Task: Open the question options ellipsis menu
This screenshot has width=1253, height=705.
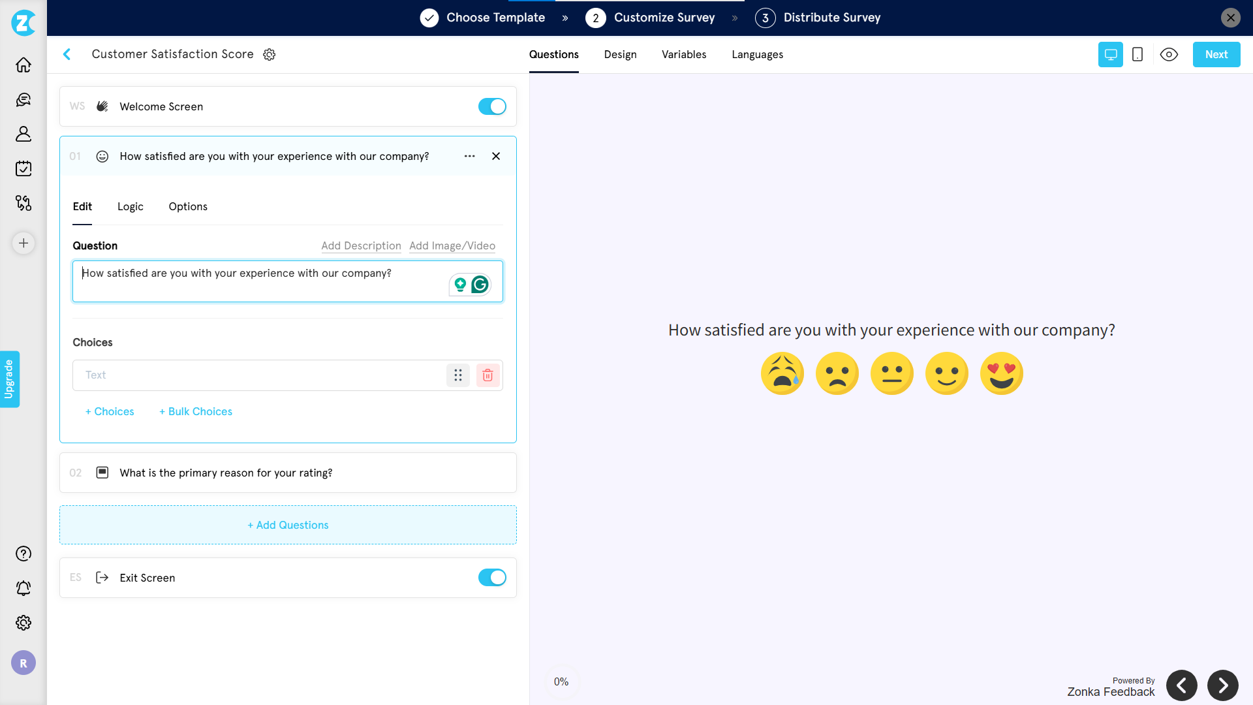Action: (x=469, y=156)
